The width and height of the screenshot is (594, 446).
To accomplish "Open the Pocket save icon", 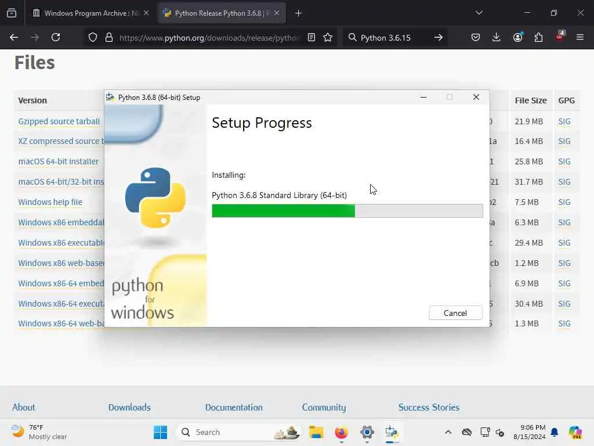I will [476, 37].
